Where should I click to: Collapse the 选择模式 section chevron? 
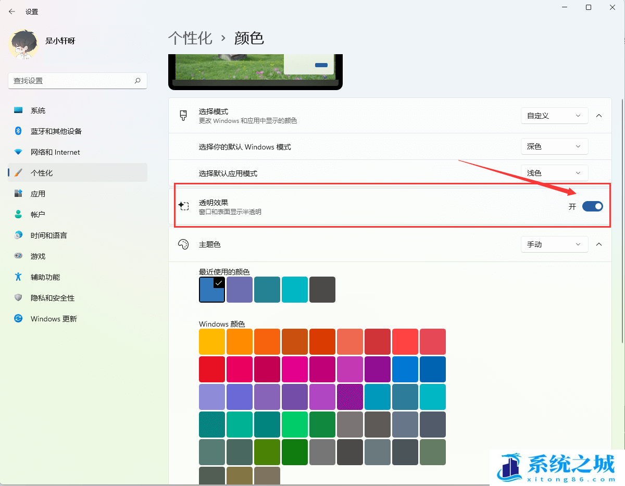pyautogui.click(x=599, y=116)
